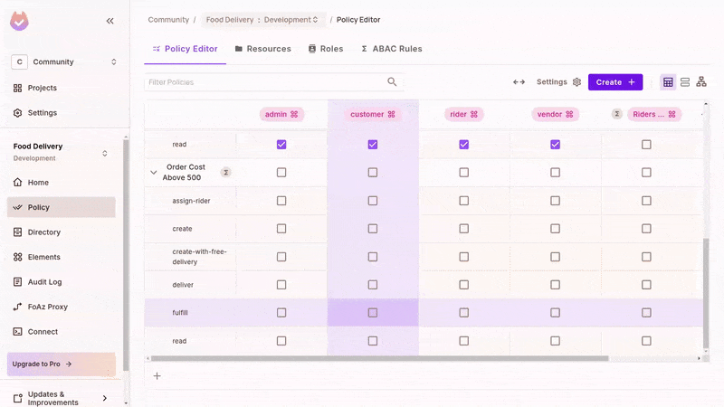Open the ABAC Rules tab
The image size is (724, 407).
[x=391, y=49]
